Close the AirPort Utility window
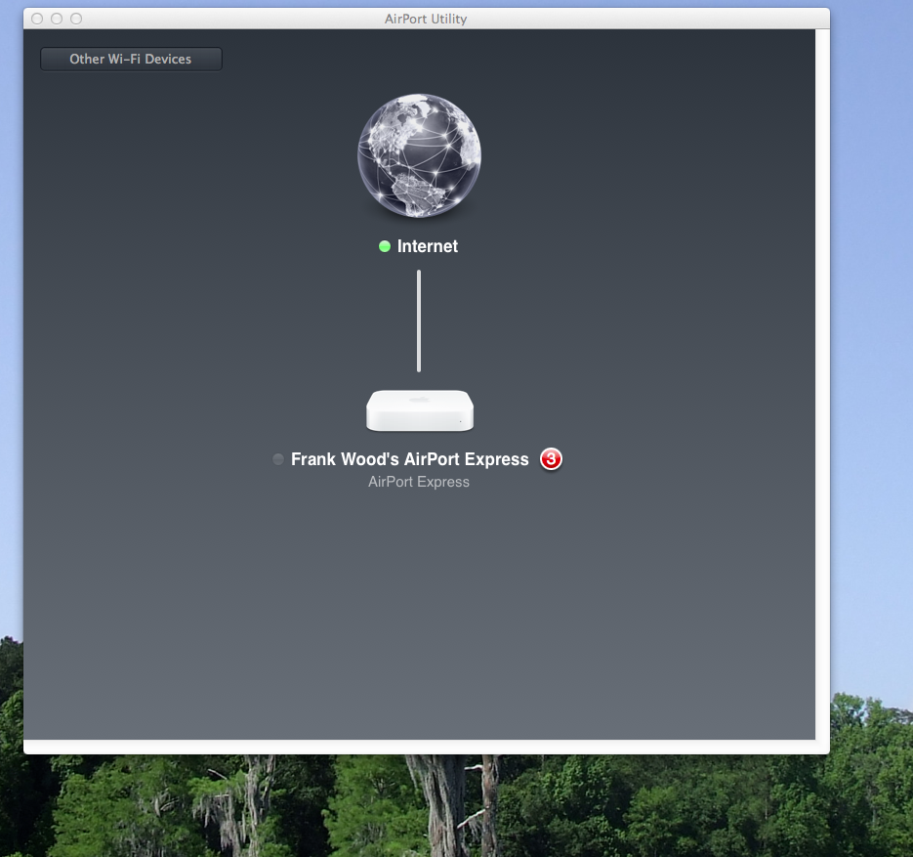913x857 pixels. (x=37, y=19)
